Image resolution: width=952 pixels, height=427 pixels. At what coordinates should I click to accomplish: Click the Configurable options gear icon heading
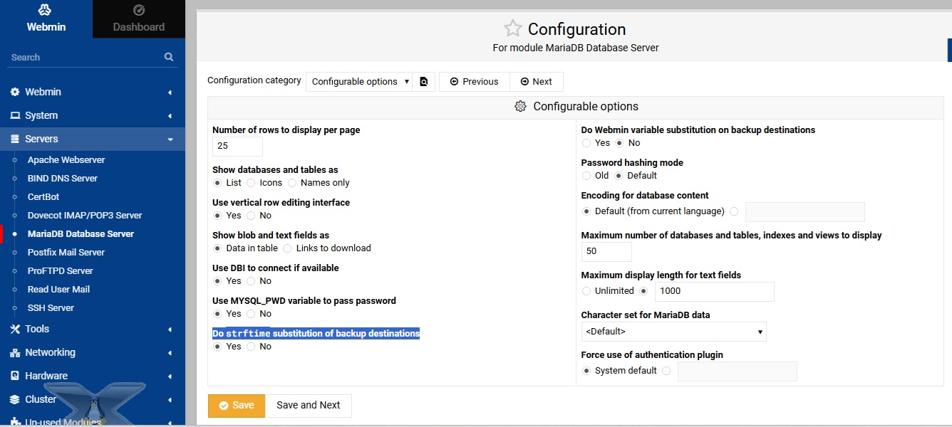(520, 106)
